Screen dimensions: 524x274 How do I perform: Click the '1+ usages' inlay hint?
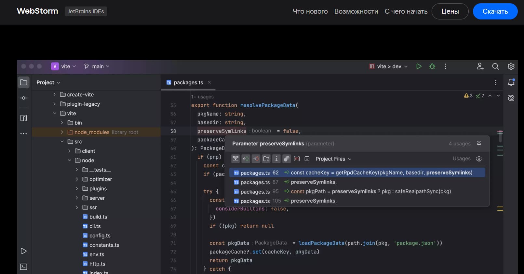click(x=202, y=97)
